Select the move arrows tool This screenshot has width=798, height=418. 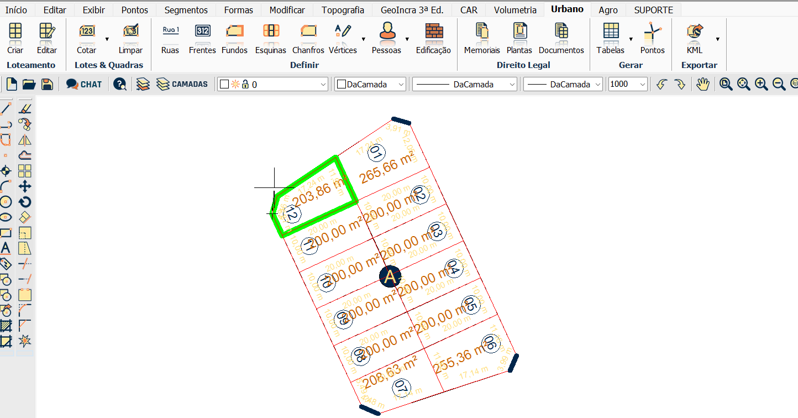click(x=25, y=186)
